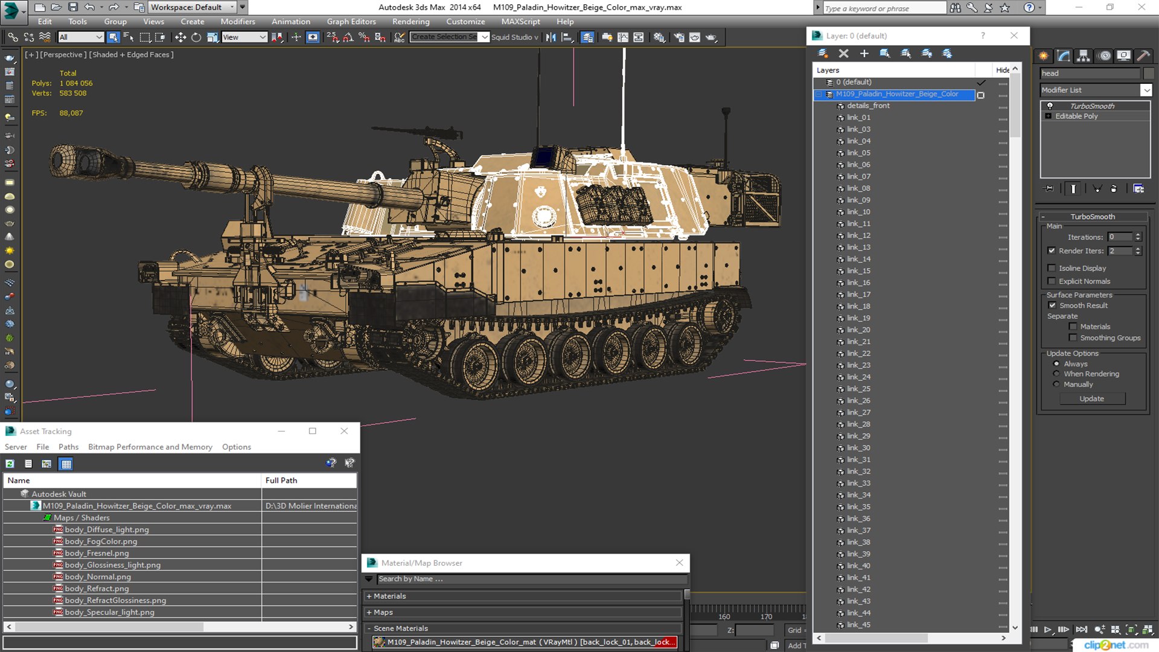1159x652 pixels.
Task: Click the Hide column header in Layers
Action: [1002, 70]
